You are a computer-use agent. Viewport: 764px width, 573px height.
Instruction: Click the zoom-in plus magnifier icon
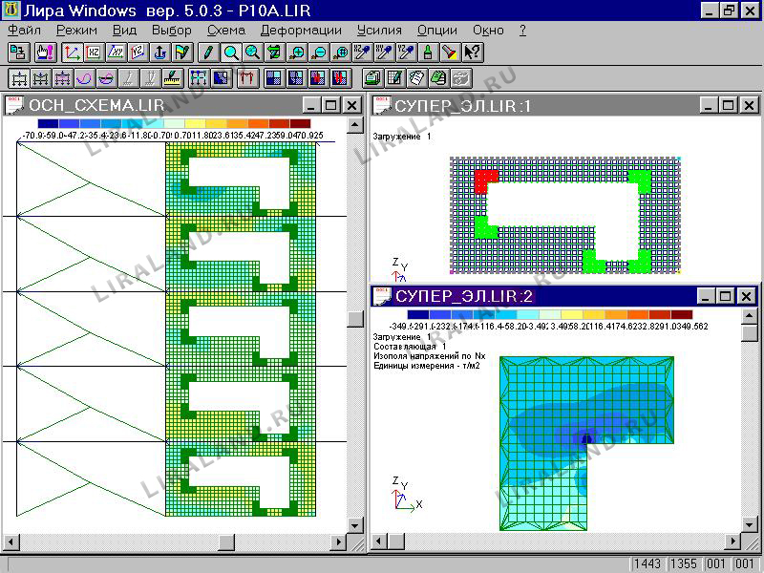(x=297, y=52)
